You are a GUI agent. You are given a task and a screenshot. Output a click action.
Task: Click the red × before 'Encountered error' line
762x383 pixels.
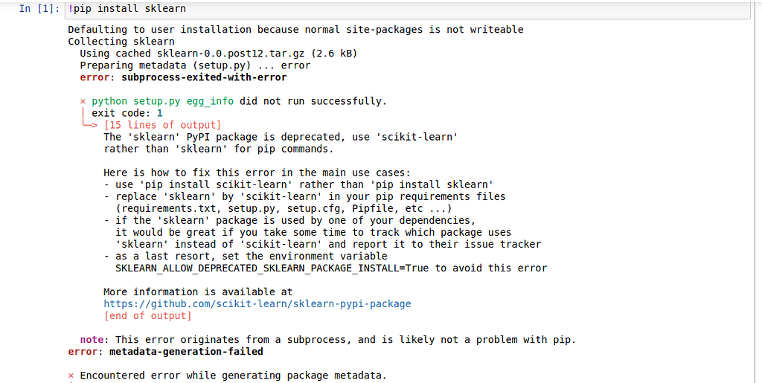tap(71, 375)
